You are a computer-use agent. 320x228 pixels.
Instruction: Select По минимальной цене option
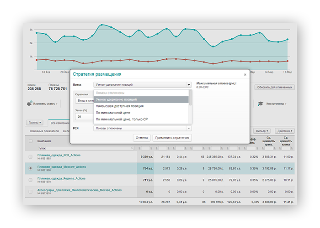(113, 113)
